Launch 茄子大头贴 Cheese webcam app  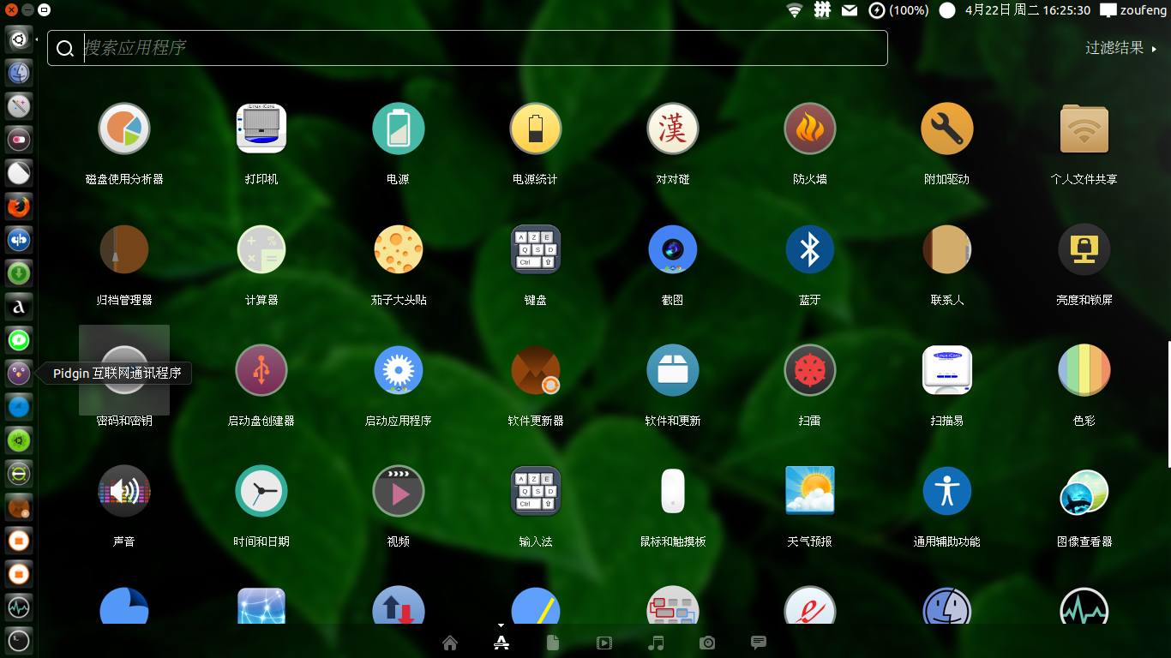399,249
